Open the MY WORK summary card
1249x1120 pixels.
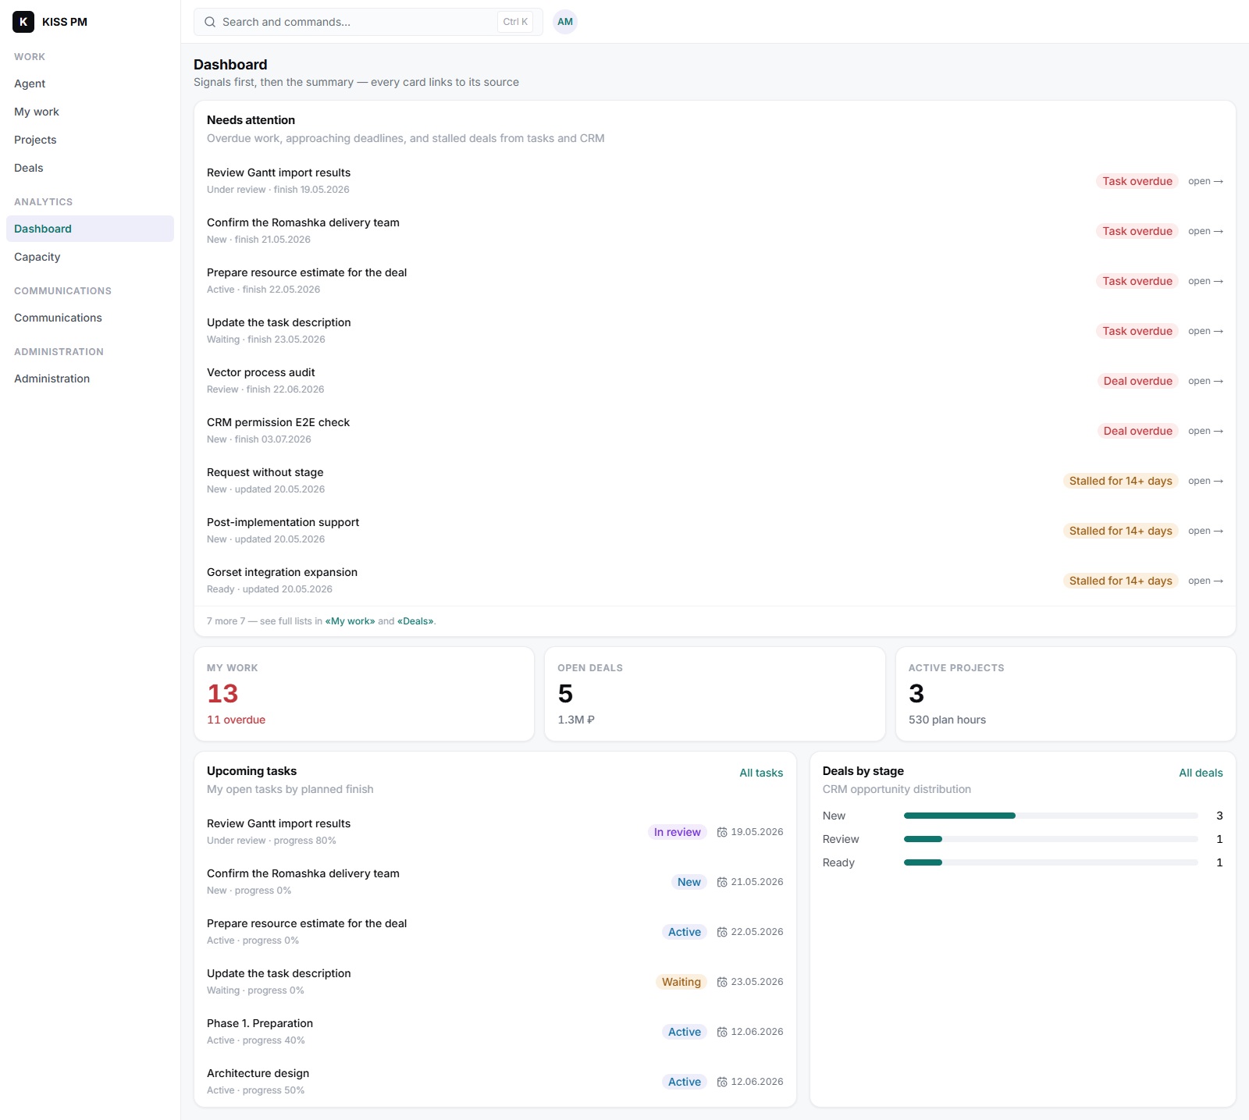point(364,694)
